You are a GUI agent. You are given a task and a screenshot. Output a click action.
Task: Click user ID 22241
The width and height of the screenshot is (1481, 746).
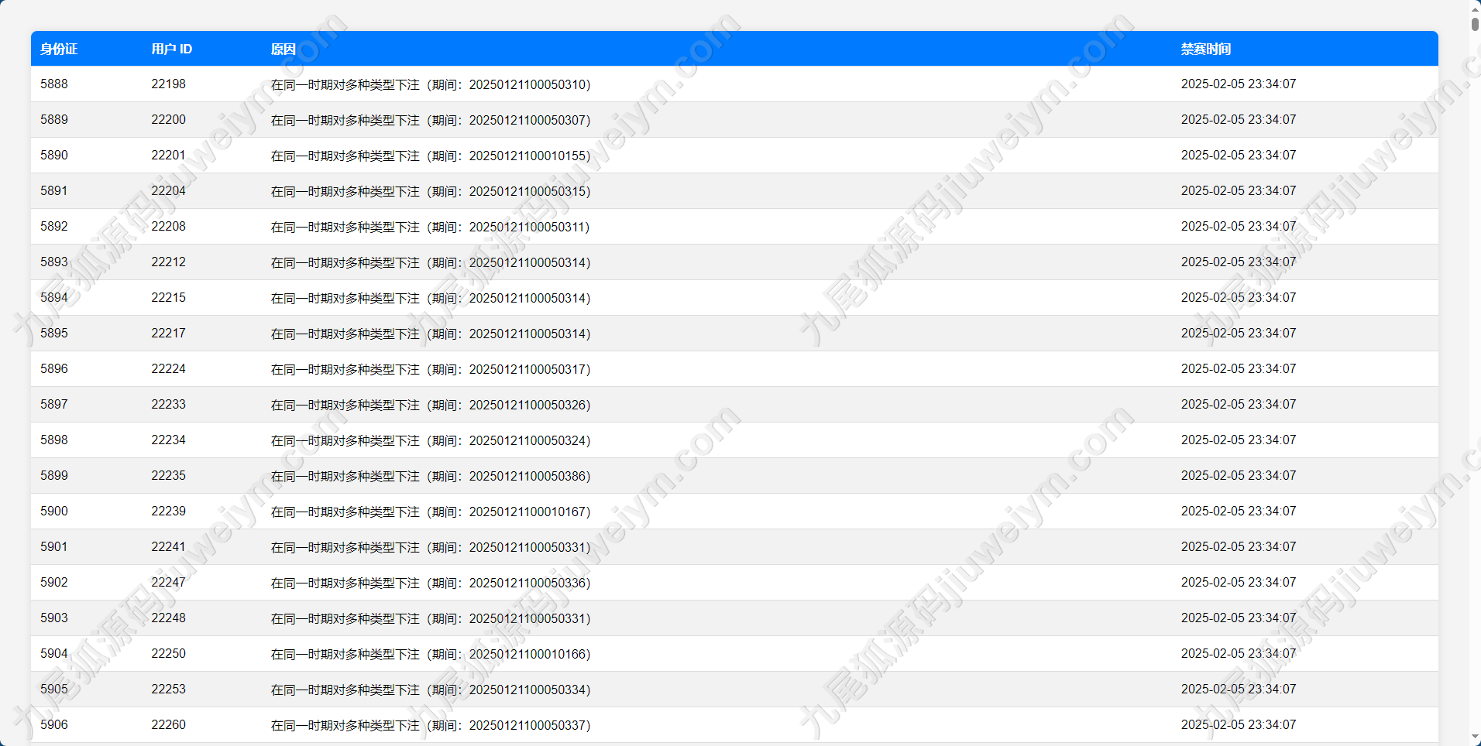(168, 546)
